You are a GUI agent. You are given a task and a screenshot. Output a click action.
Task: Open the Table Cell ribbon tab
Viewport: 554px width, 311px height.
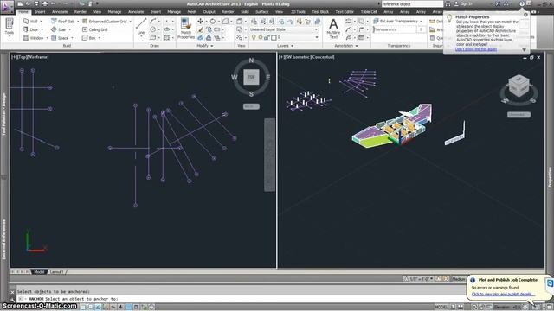[369, 11]
